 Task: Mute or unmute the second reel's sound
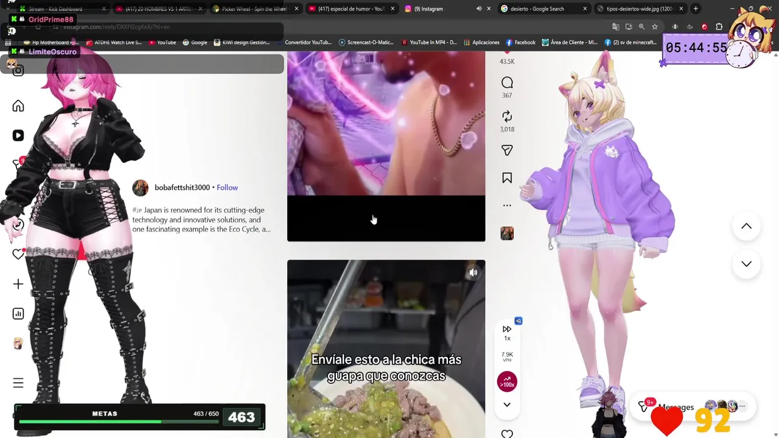[473, 273]
